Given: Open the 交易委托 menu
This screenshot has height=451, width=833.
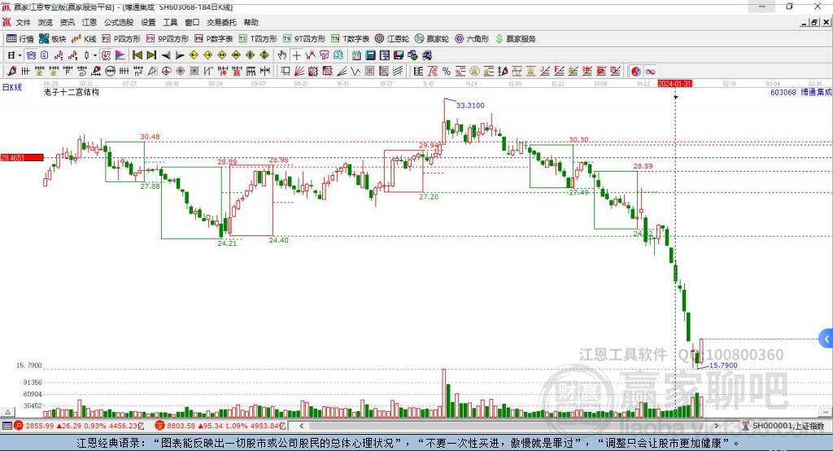Looking at the screenshot, I should [x=221, y=22].
